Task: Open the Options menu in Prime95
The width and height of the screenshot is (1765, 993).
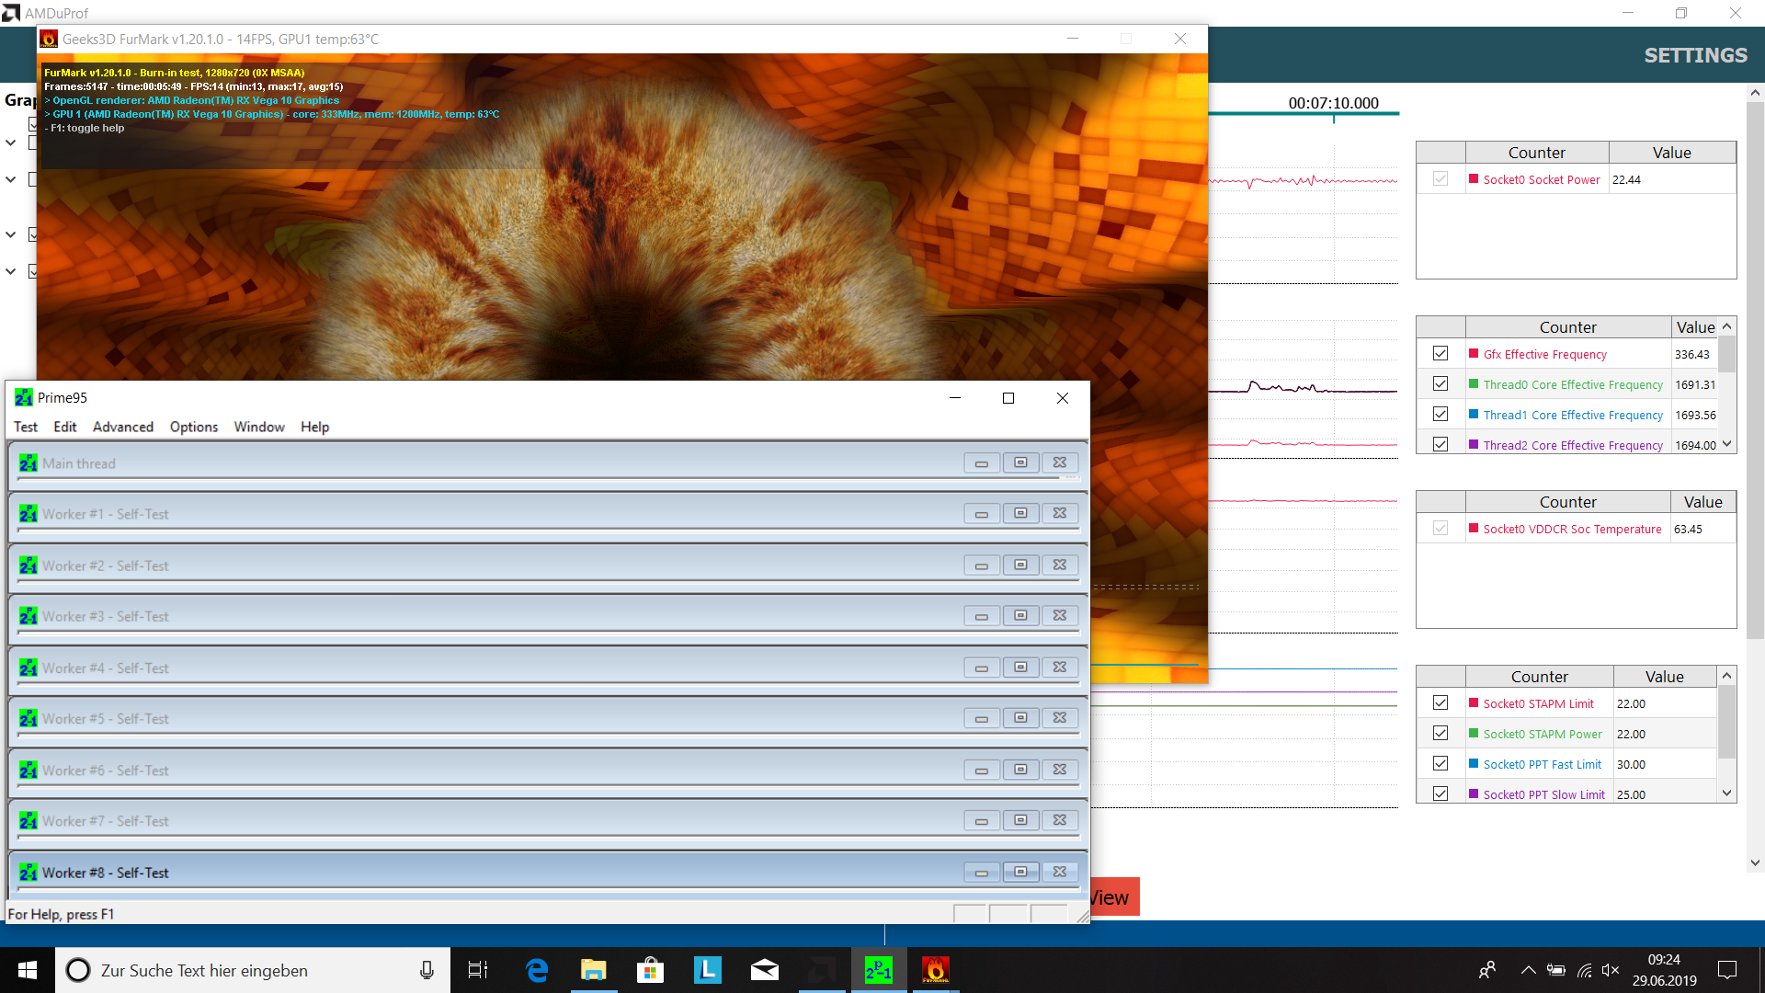Action: [193, 427]
